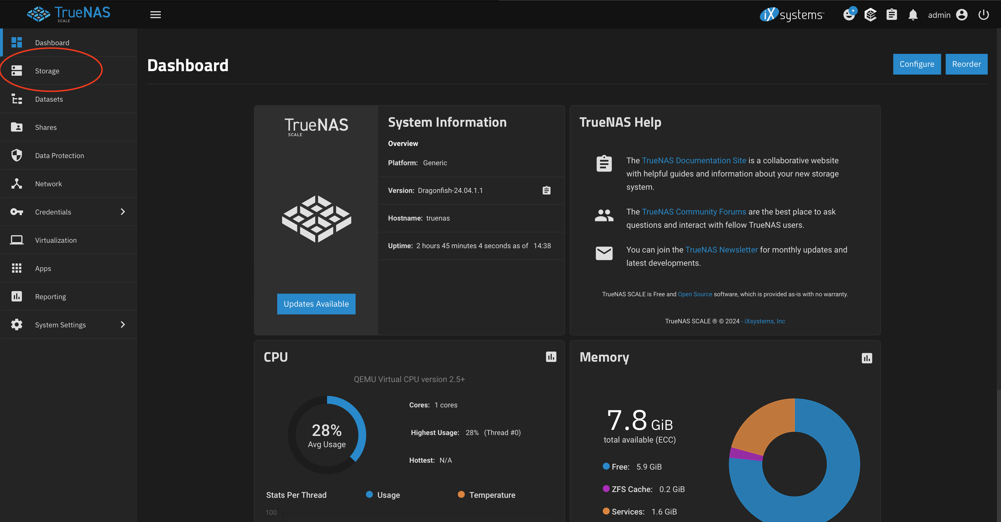Open Datasets from the sidebar

tap(49, 99)
